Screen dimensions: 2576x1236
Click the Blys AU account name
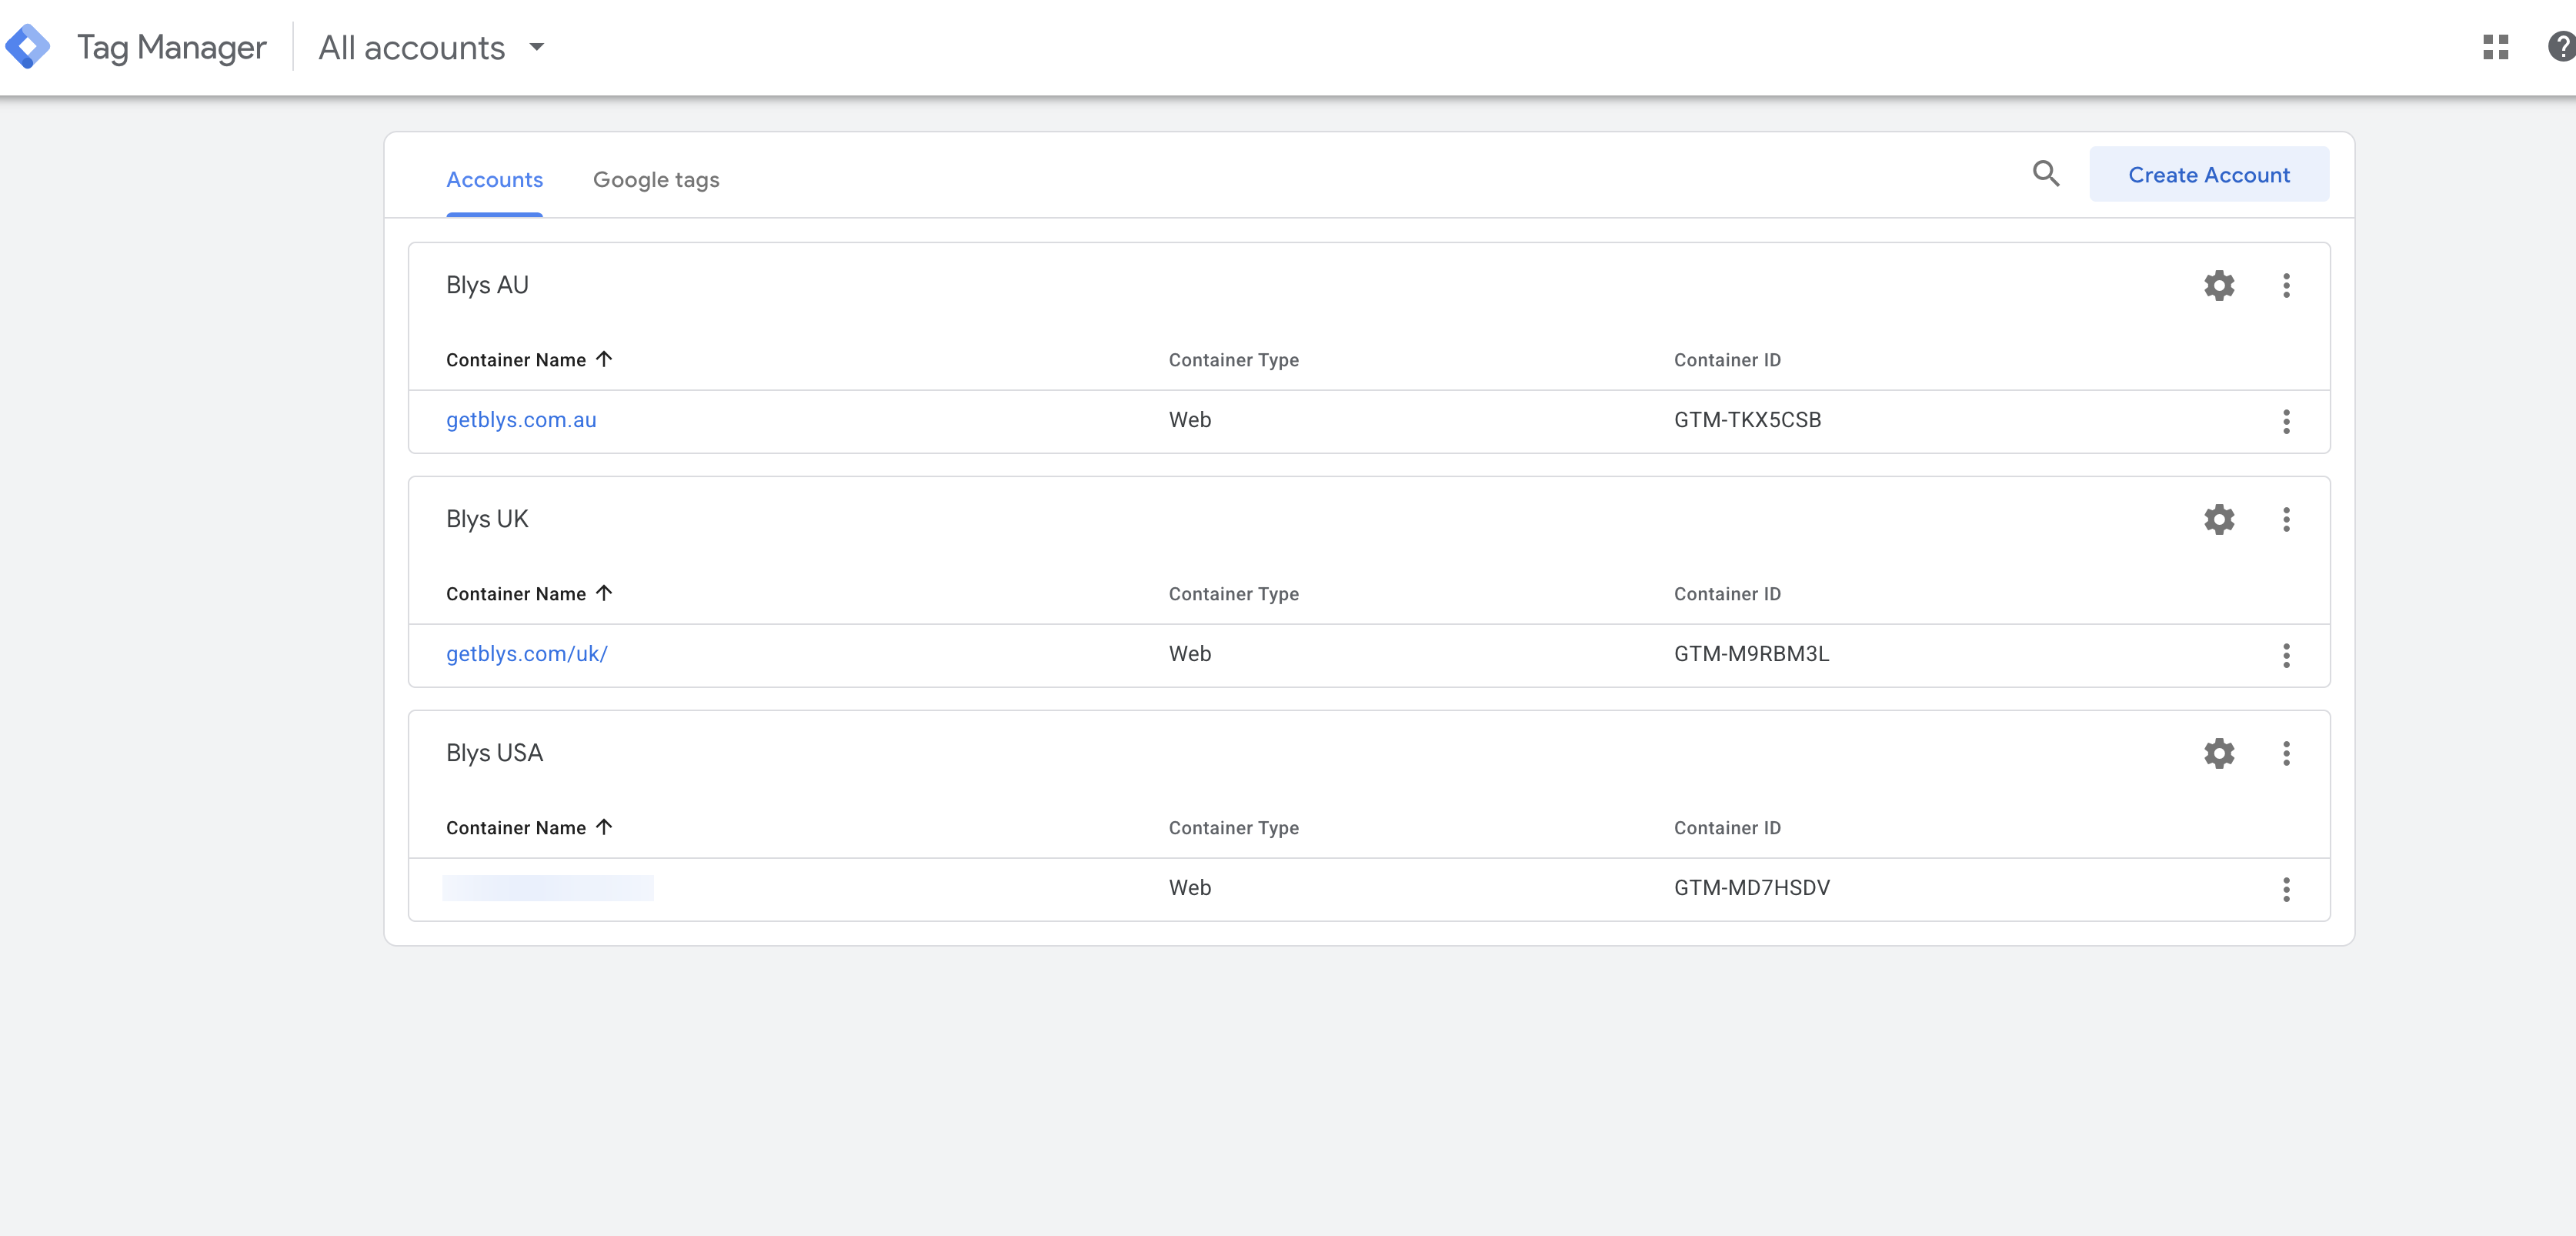pyautogui.click(x=487, y=285)
